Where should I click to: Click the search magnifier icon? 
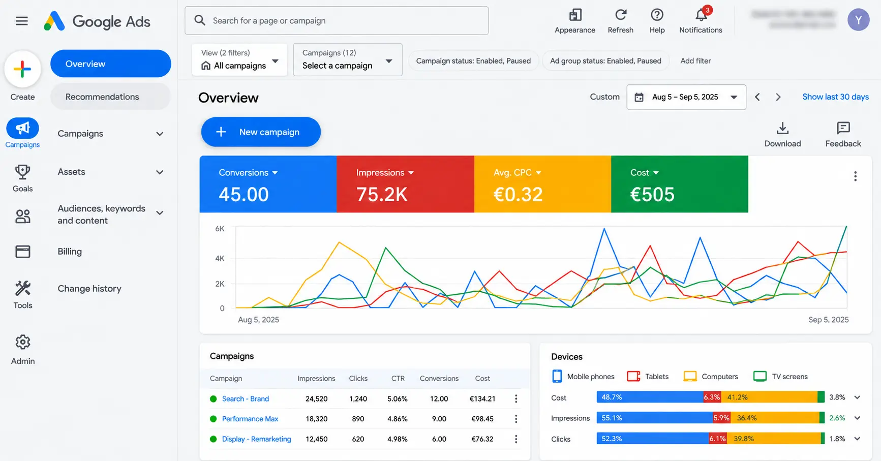pyautogui.click(x=200, y=20)
